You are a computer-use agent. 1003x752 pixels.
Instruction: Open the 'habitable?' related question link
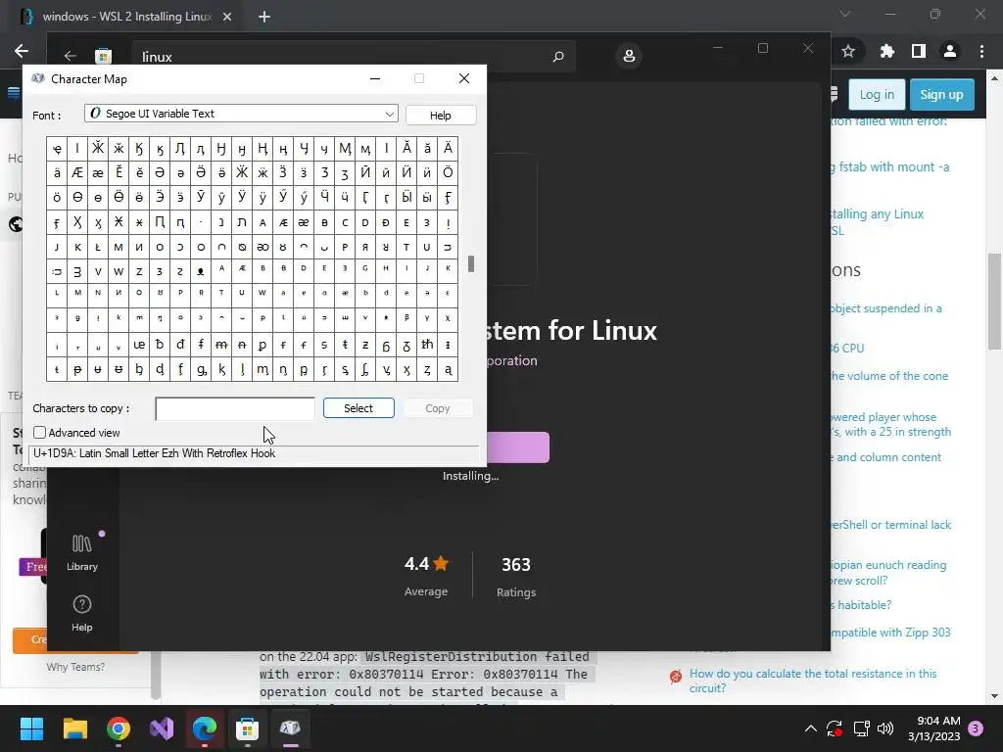tap(861, 605)
